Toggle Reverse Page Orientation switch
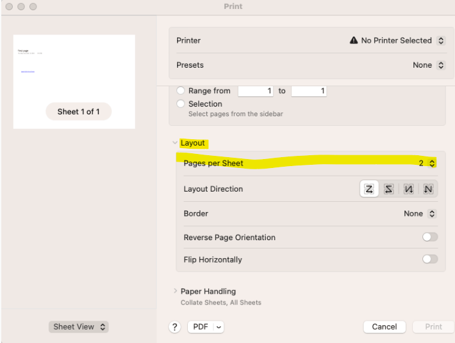The height and width of the screenshot is (343, 455). [430, 237]
